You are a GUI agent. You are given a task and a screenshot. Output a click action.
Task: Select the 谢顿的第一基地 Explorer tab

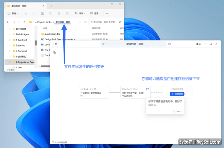[26, 6]
